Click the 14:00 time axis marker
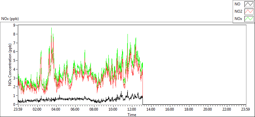 [x=151, y=109]
